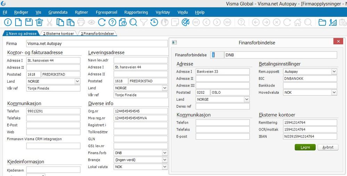Open the color palette theme icon
The height and width of the screenshot is (176, 347).
[x=185, y=22]
